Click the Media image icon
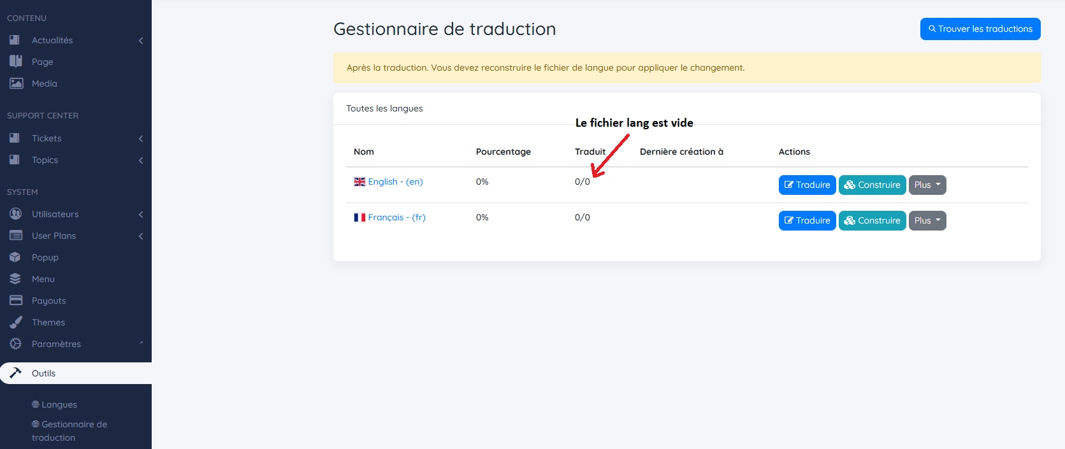 pos(16,83)
